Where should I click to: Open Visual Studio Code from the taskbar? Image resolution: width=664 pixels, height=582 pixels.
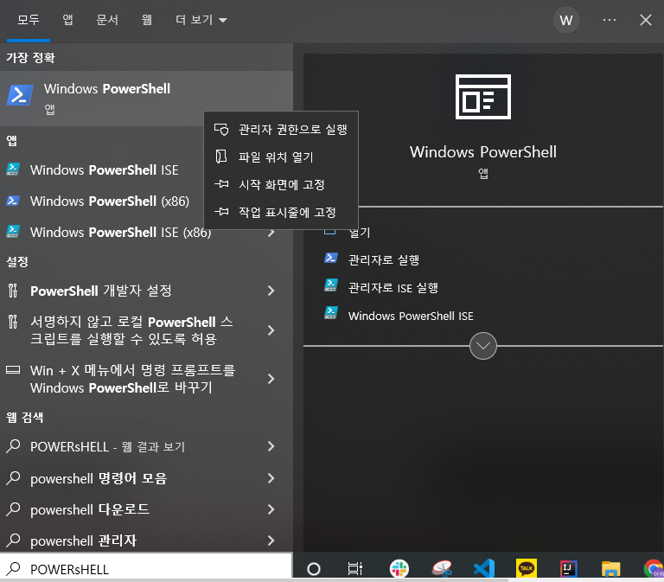coord(484,568)
